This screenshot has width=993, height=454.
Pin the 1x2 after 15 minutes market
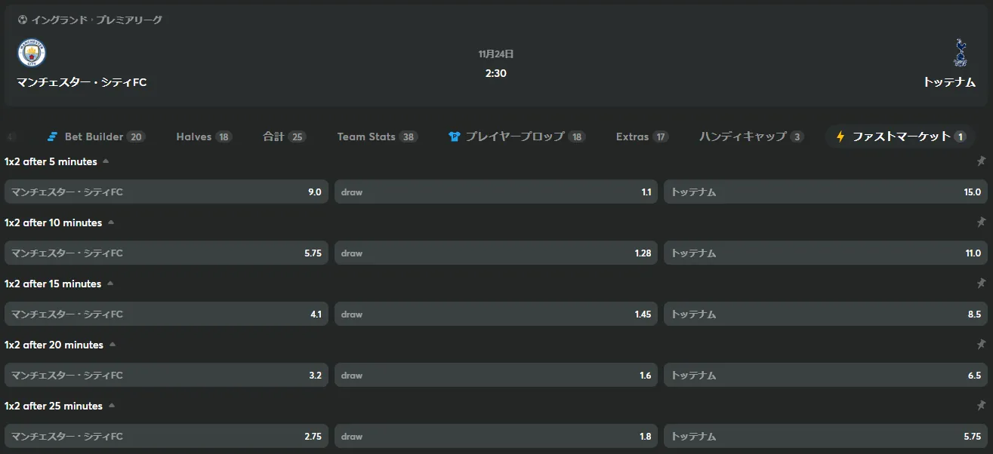pyautogui.click(x=981, y=284)
